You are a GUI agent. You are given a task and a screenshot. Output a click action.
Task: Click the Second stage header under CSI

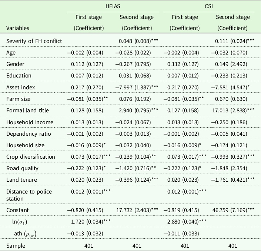(x=231, y=17)
